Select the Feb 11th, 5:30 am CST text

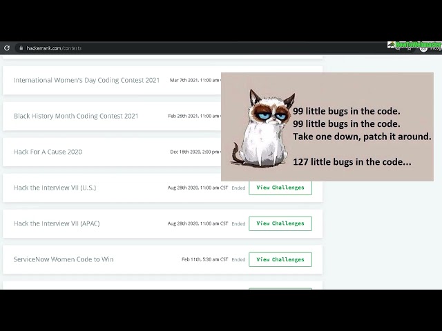tap(205, 259)
